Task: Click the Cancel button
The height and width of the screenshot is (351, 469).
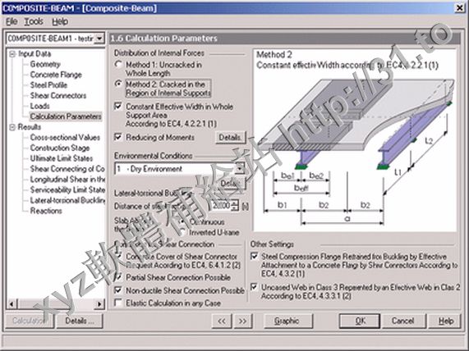Action: click(403, 321)
